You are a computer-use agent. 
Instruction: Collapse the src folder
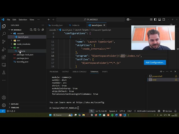click(11, 47)
